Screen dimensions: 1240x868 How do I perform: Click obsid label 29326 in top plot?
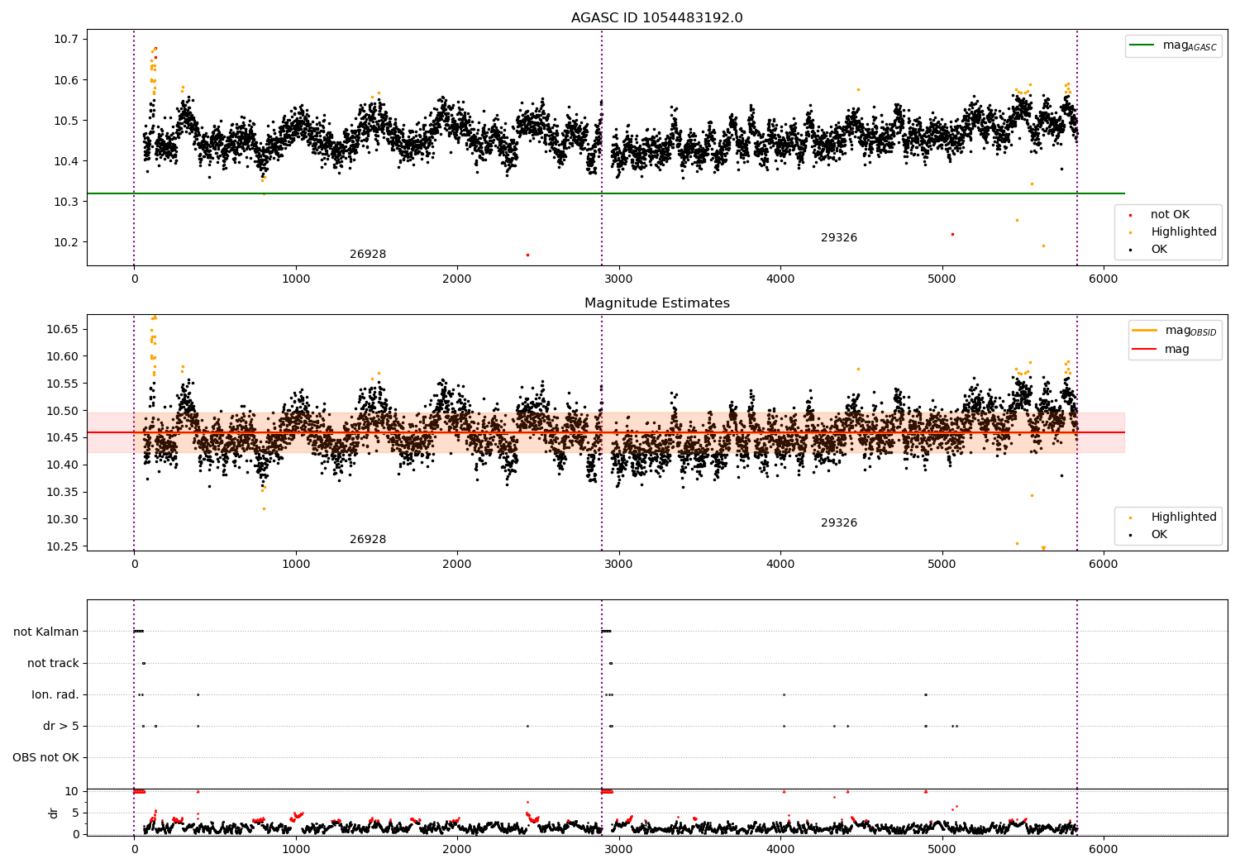point(839,238)
